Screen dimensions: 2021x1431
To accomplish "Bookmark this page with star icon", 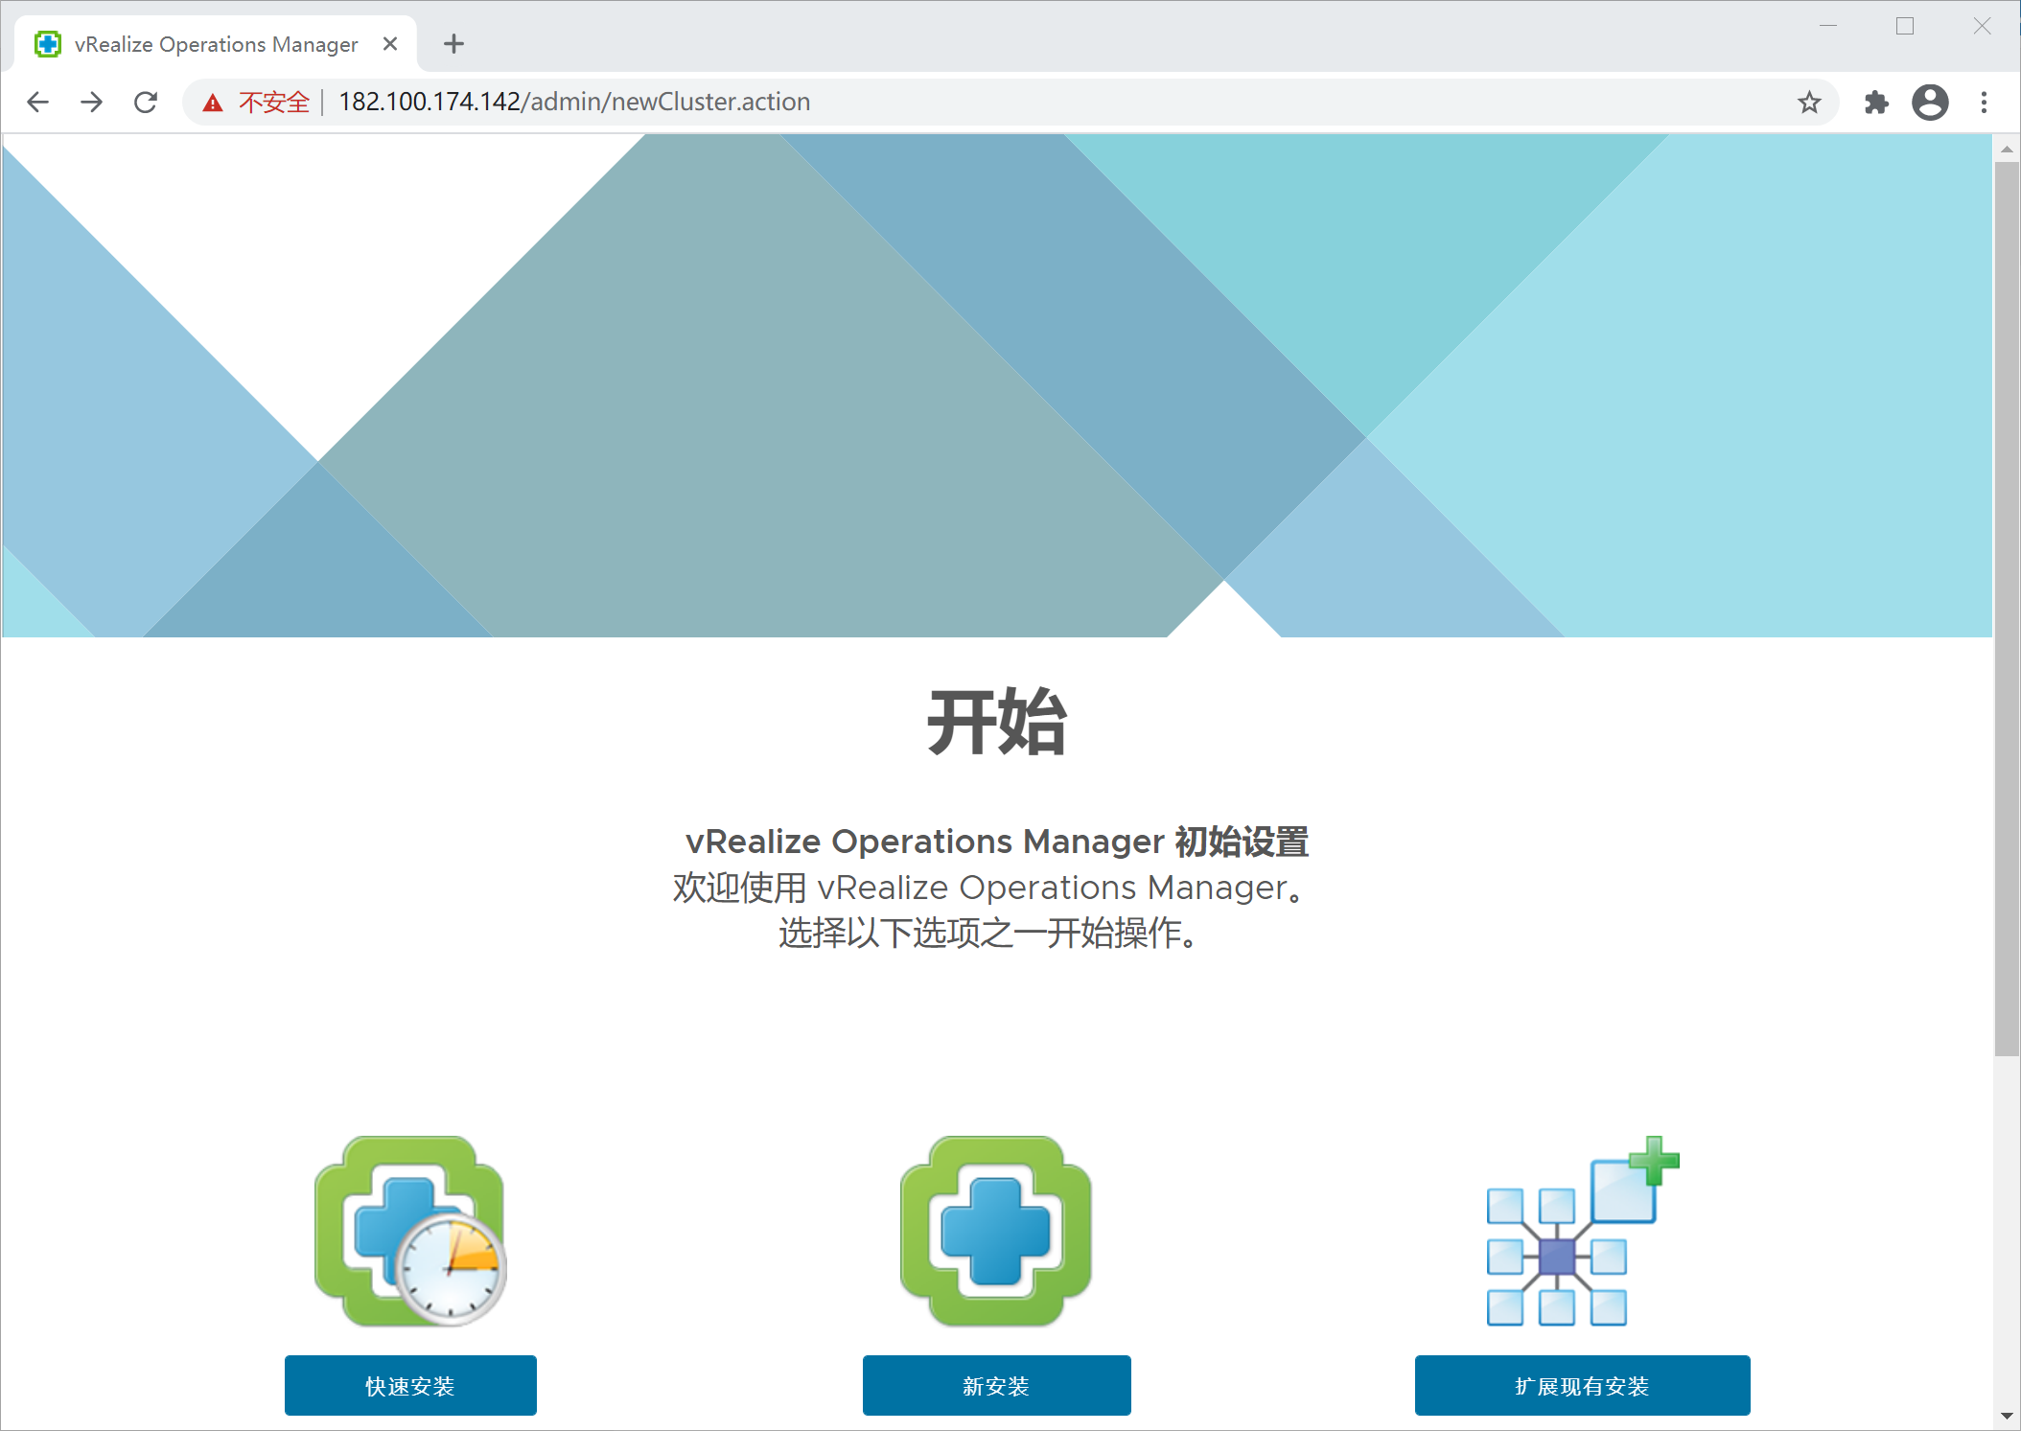I will point(1808,102).
